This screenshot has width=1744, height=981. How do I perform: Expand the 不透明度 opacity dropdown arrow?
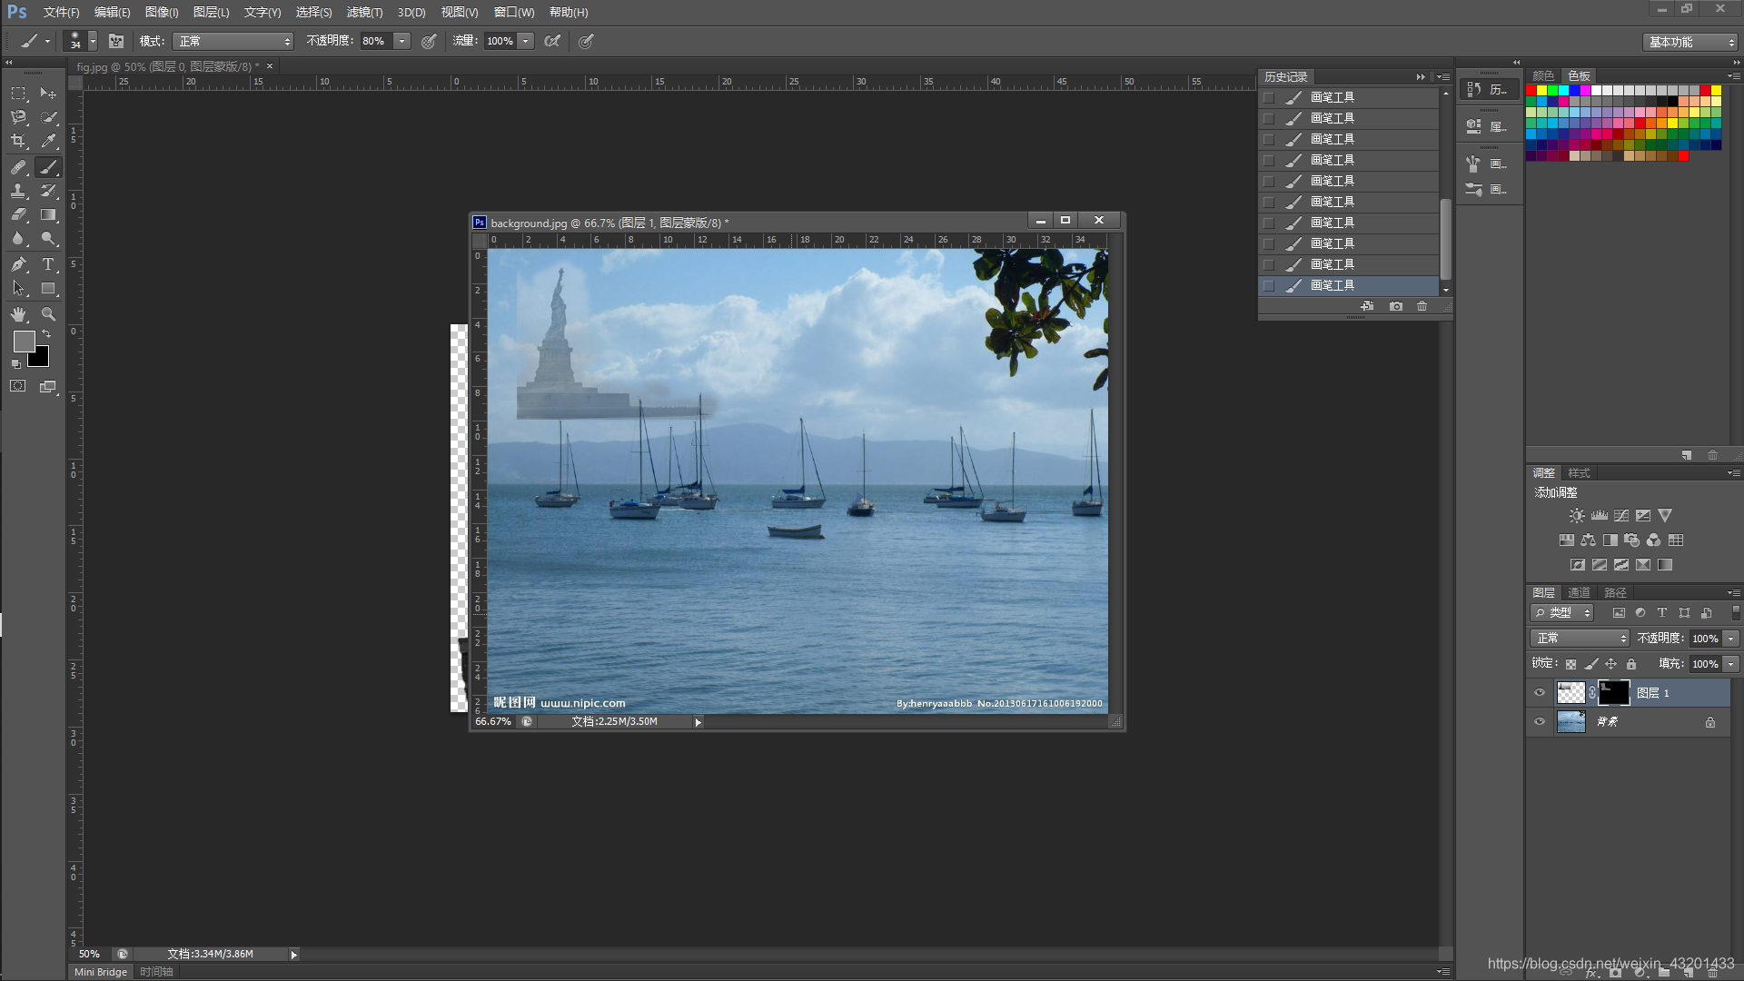tap(401, 41)
